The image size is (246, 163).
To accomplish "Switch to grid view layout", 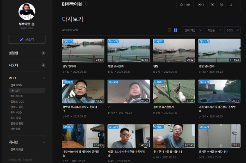I will [x=175, y=30].
